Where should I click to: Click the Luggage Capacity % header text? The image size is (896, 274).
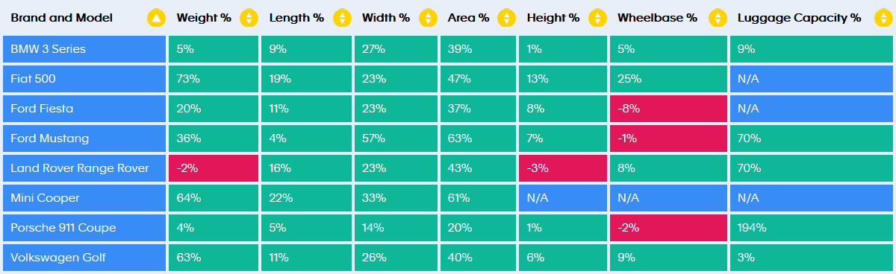tap(799, 18)
